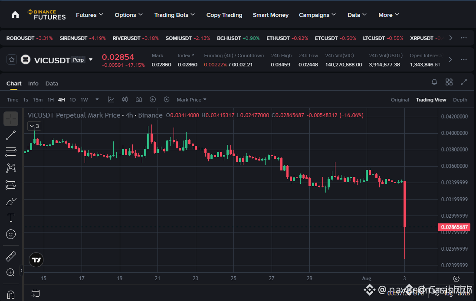Select the 1W timeframe
The height and width of the screenshot is (301, 476).
point(84,99)
